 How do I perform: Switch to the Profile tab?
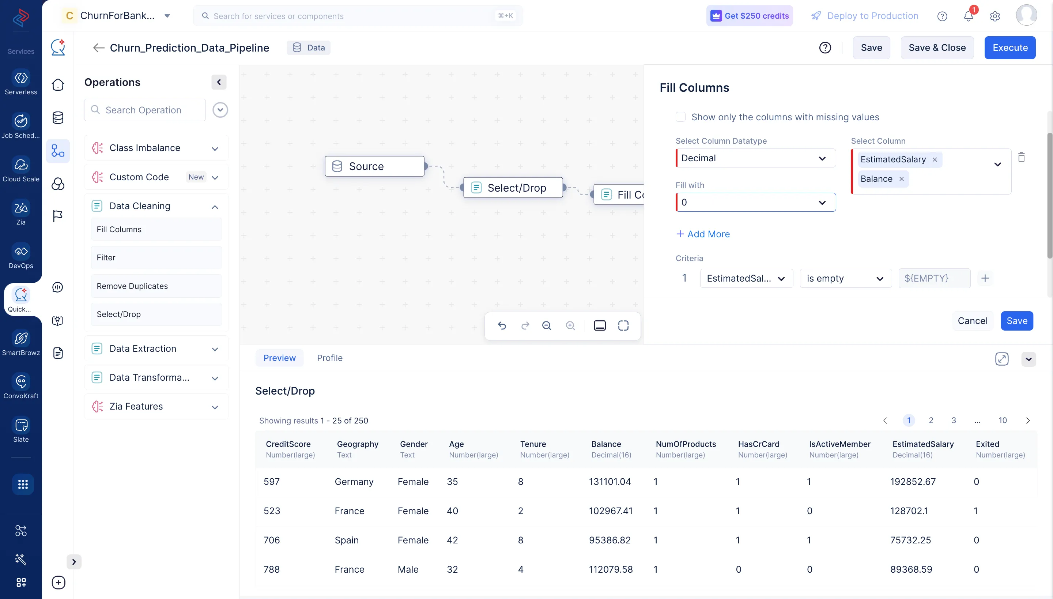329,358
